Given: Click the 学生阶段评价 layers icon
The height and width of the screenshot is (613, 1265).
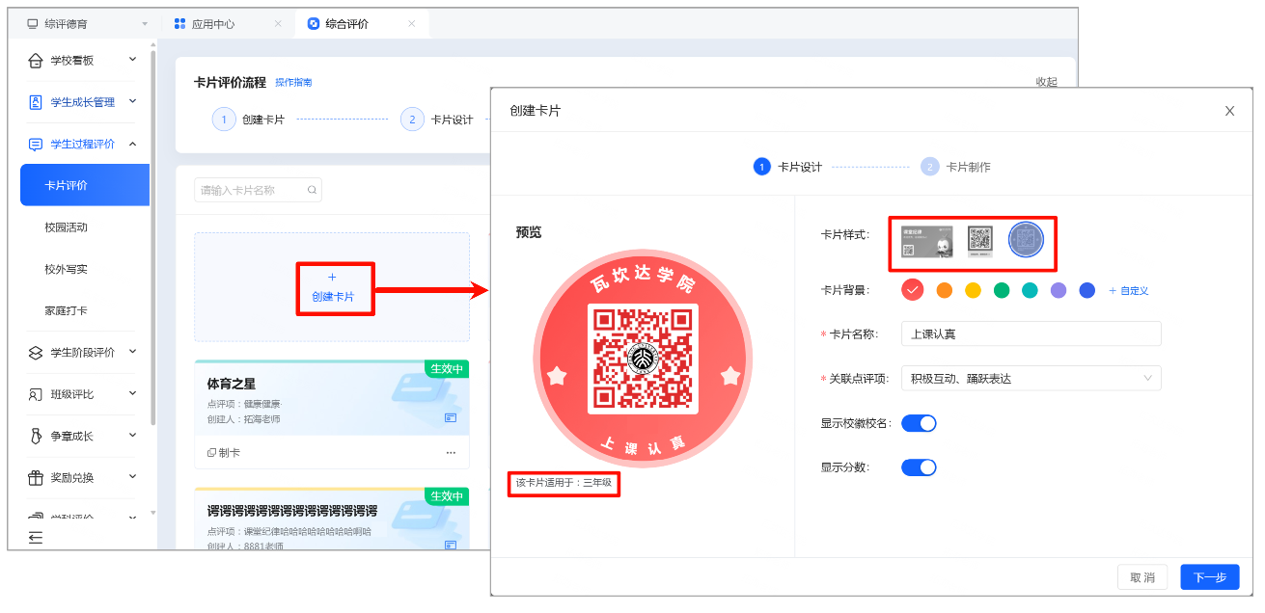Looking at the screenshot, I should [x=36, y=353].
